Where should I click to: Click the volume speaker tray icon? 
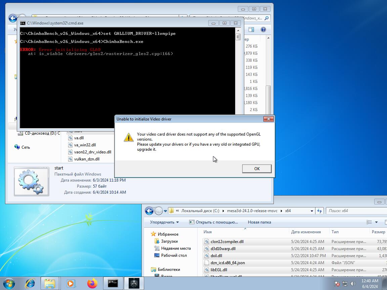353,284
